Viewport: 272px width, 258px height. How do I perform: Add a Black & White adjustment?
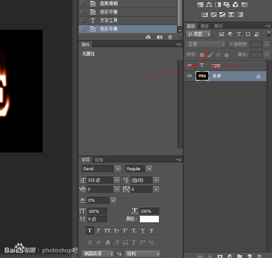pos(218,5)
